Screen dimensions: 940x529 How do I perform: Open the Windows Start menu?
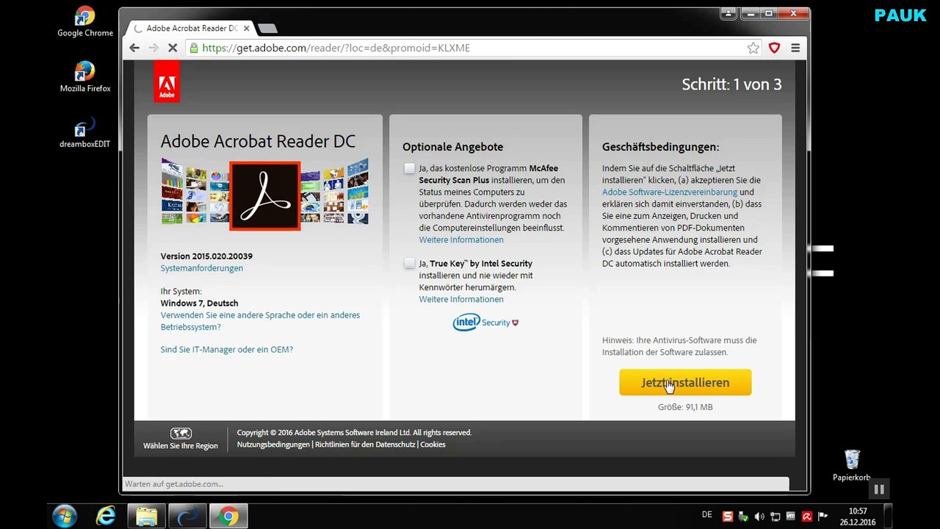[65, 517]
